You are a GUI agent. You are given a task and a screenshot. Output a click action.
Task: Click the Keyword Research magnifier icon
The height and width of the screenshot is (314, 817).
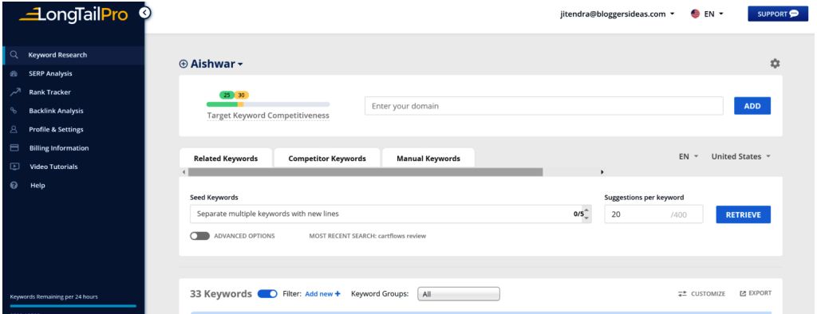[x=14, y=55]
